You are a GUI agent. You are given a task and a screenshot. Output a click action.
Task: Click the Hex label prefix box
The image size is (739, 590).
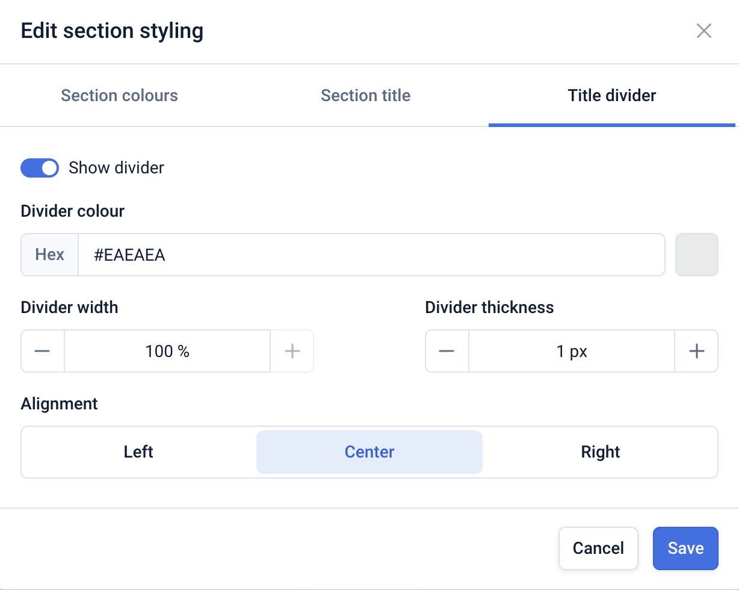click(50, 255)
